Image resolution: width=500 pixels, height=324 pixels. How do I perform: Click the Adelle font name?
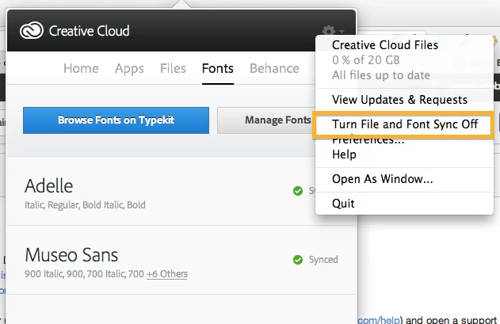49,186
